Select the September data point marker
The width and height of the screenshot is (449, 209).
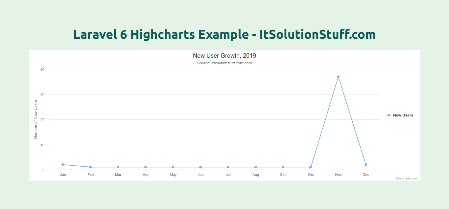(283, 167)
